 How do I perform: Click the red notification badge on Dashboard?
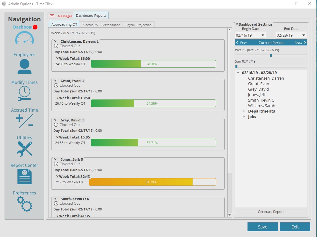pos(35,27)
